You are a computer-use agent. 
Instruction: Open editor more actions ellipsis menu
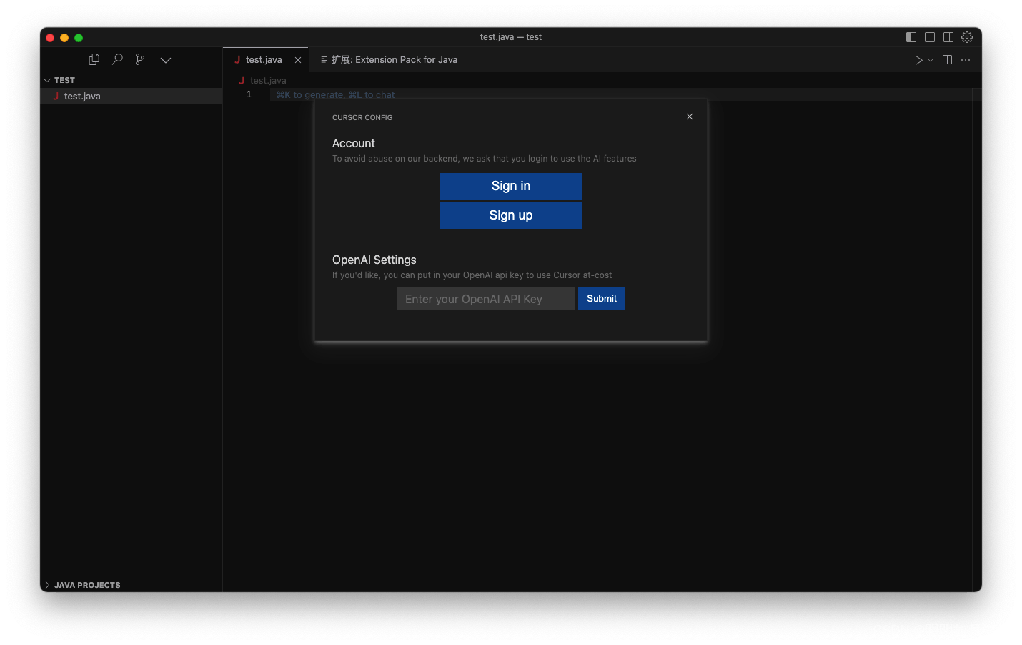point(966,60)
